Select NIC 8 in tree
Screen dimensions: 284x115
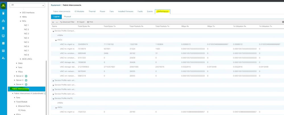click(x=26, y=55)
